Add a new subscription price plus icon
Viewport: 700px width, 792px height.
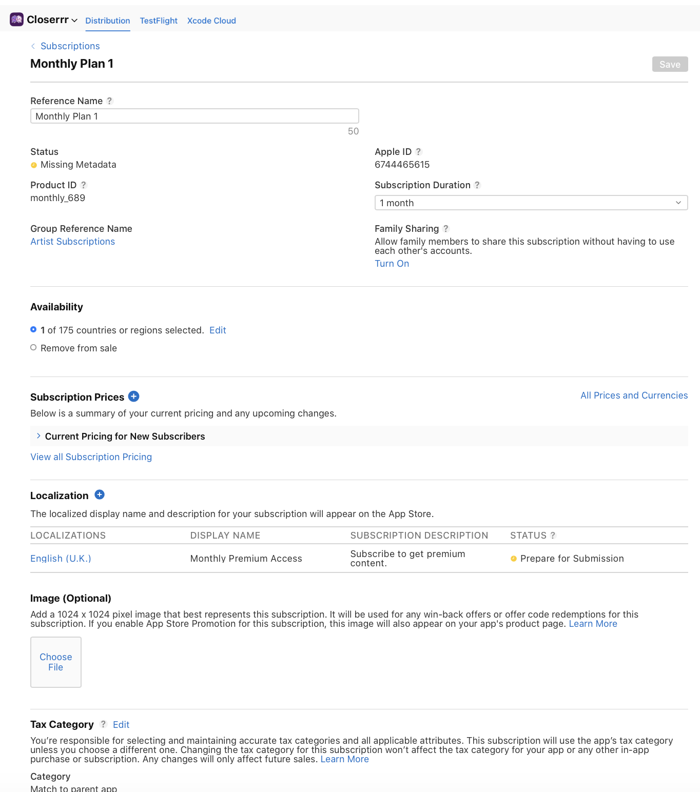tap(134, 397)
